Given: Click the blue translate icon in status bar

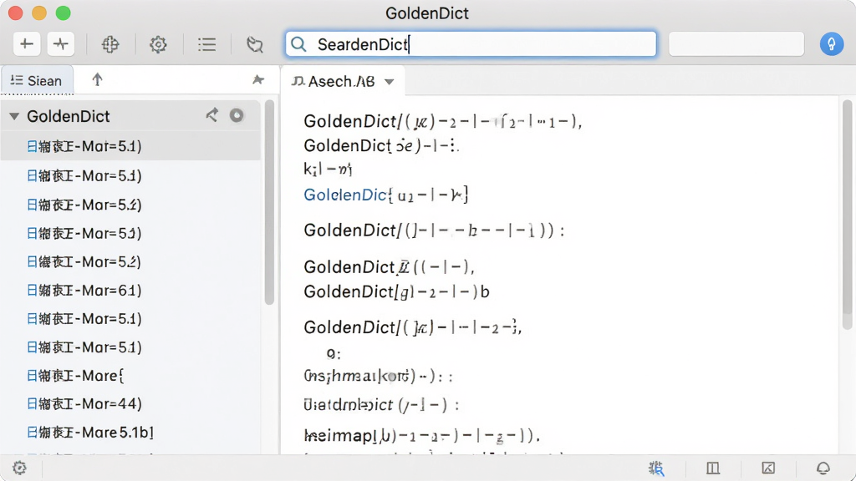Looking at the screenshot, I should (x=656, y=468).
